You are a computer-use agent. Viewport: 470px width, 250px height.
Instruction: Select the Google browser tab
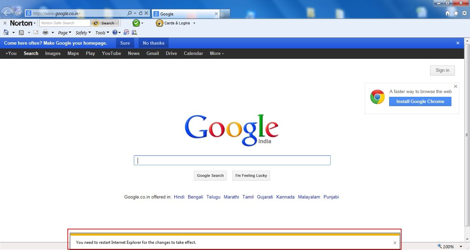(x=186, y=14)
